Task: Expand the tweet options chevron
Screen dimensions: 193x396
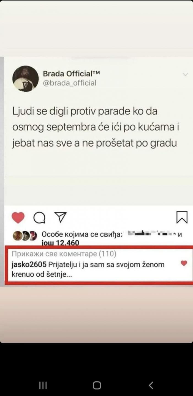Action: [x=186, y=75]
